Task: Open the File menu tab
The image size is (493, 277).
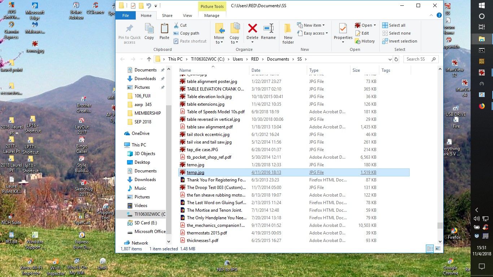Action: tap(126, 16)
